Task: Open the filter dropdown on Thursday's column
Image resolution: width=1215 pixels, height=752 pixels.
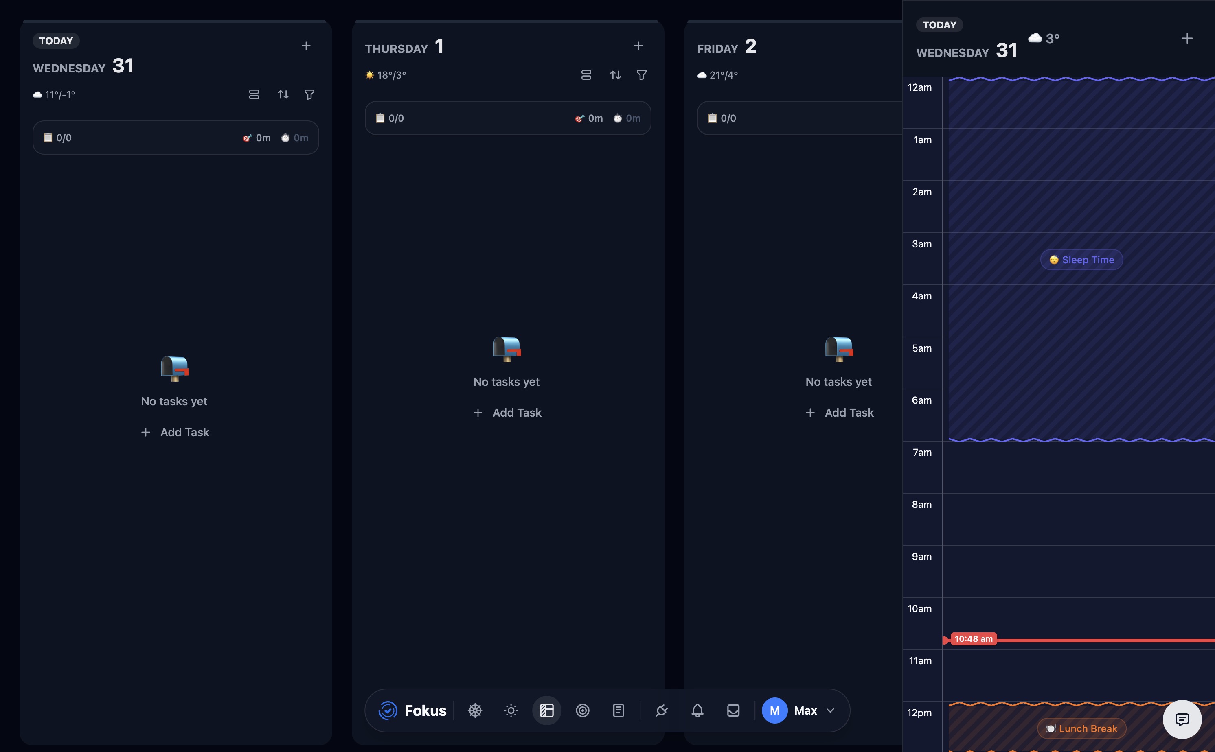Action: 641,75
